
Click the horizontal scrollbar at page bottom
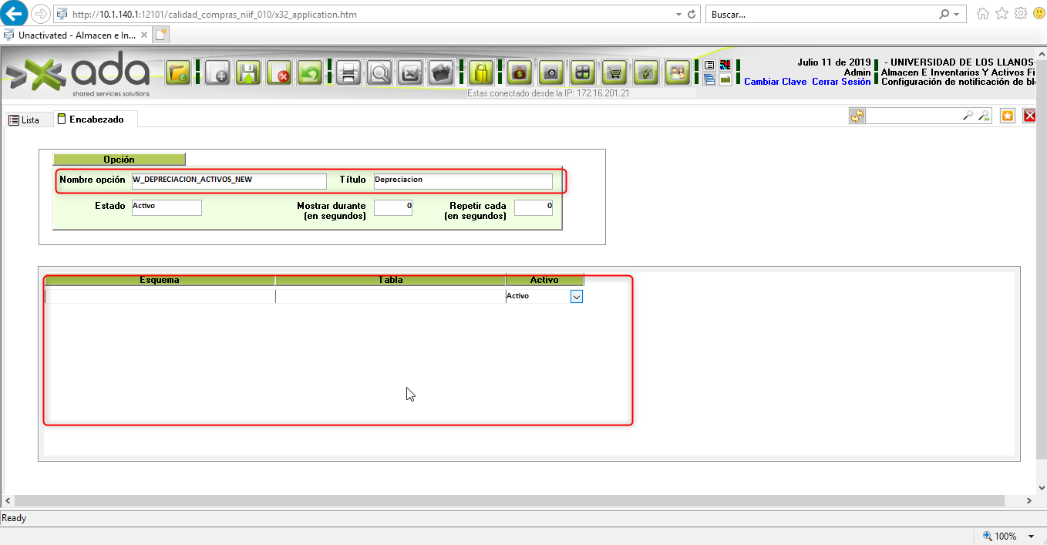(x=509, y=501)
